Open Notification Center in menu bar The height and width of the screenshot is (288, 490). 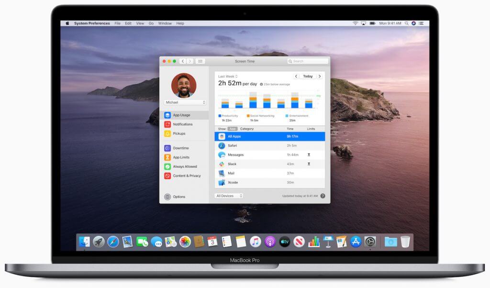(421, 23)
